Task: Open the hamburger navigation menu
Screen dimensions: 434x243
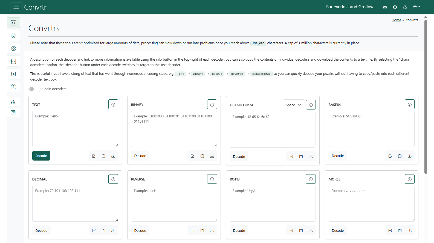Action: (x=16, y=7)
